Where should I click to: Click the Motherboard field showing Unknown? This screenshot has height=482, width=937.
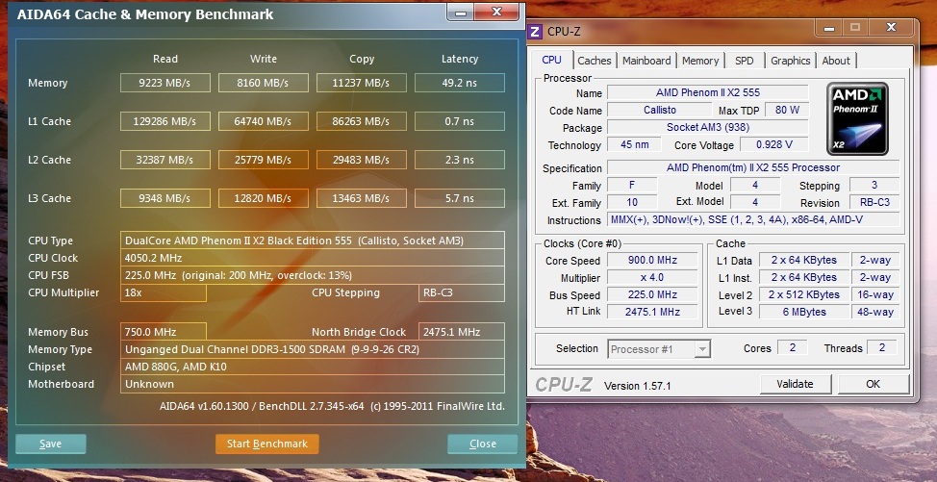(x=312, y=384)
